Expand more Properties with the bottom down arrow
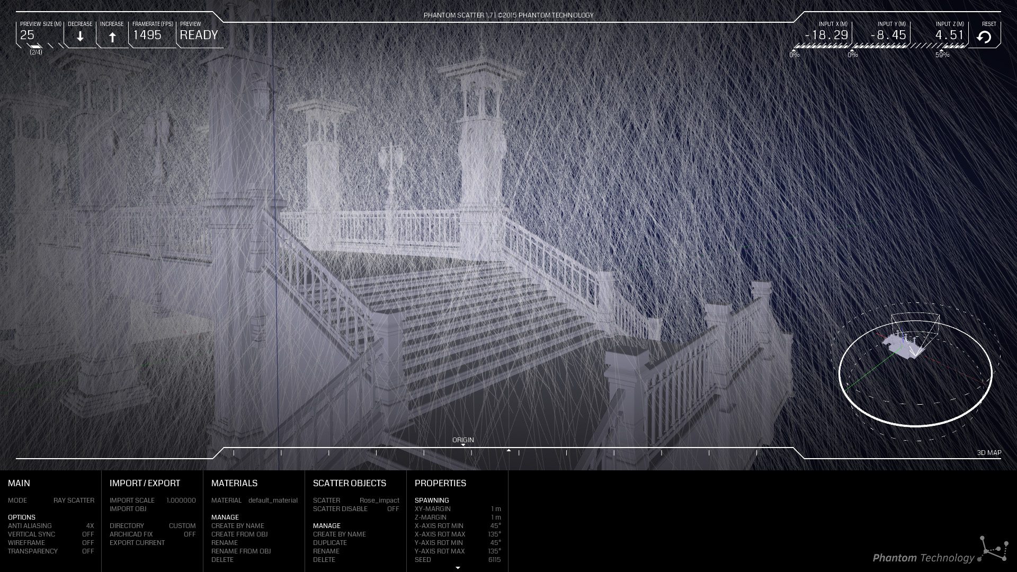The width and height of the screenshot is (1017, 572). click(x=458, y=568)
